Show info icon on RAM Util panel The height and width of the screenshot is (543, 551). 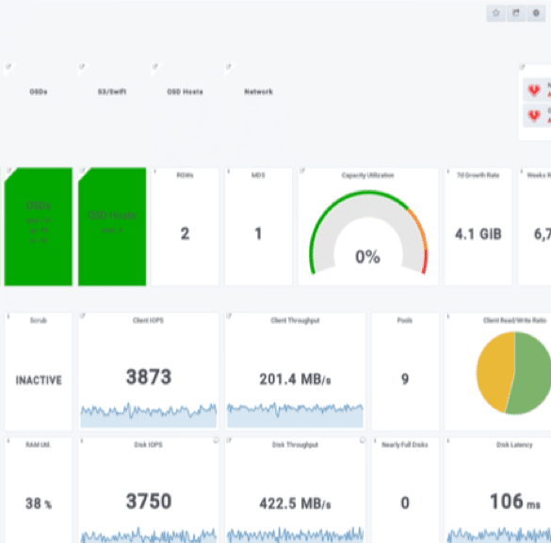point(8,440)
